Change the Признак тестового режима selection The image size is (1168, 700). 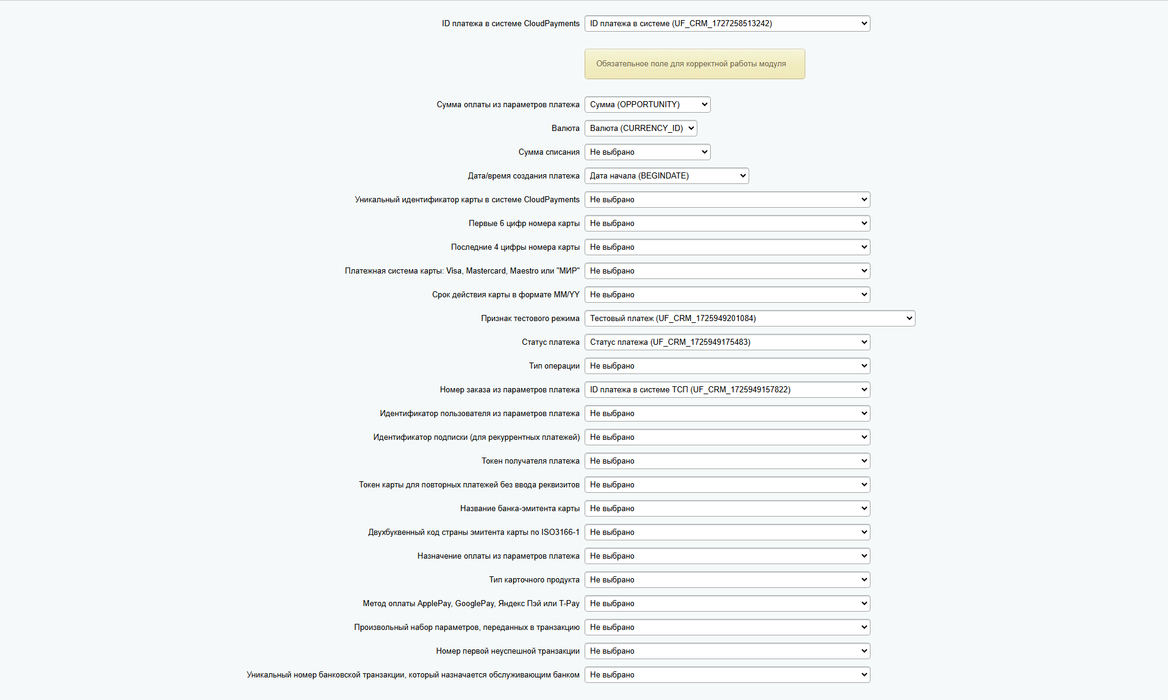click(x=749, y=318)
